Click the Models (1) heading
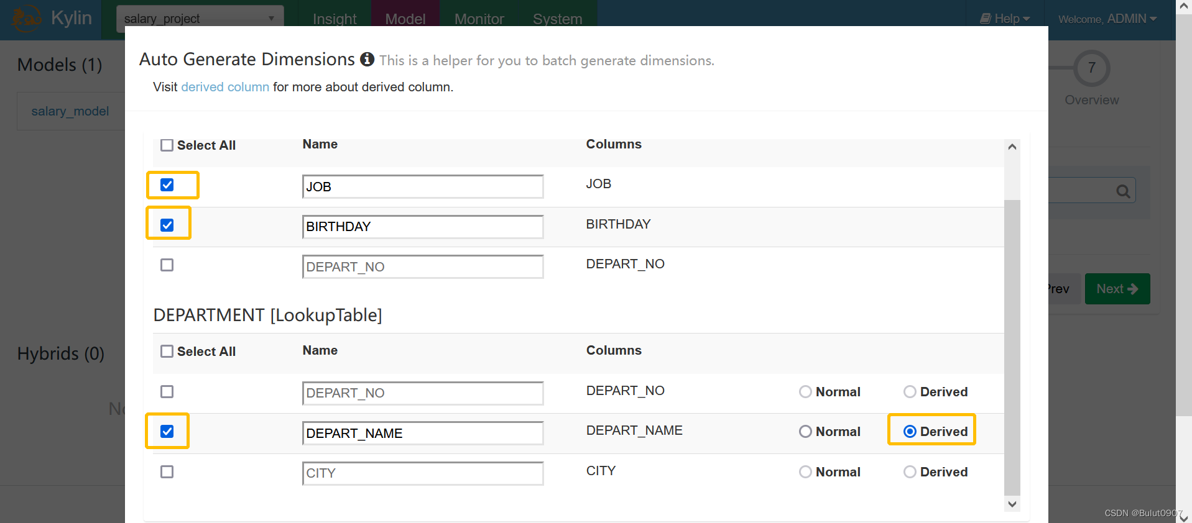The image size is (1192, 523). (60, 65)
